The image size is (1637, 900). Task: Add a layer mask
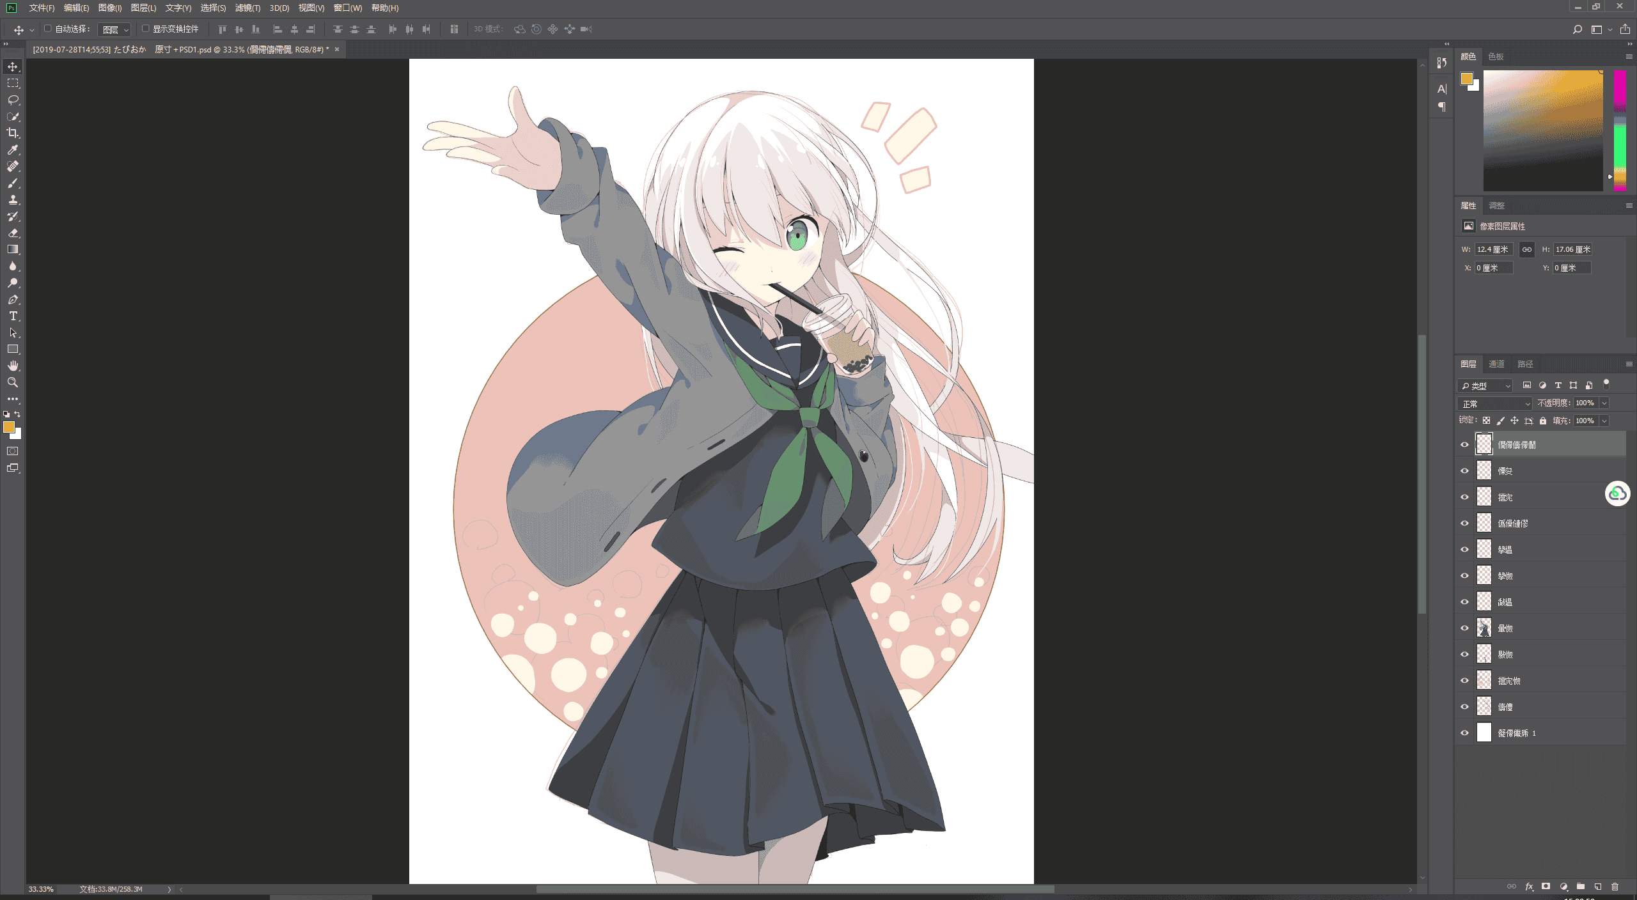(1546, 887)
